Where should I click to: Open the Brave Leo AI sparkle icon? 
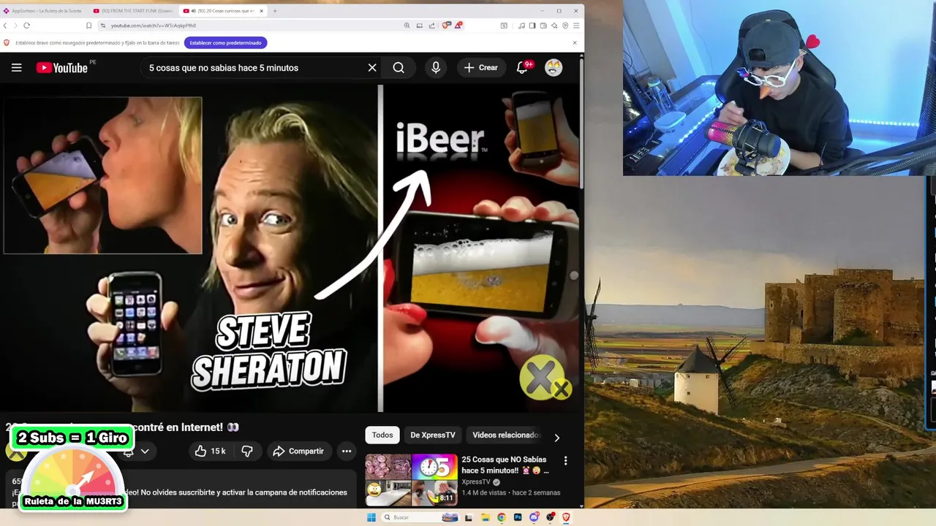point(554,26)
